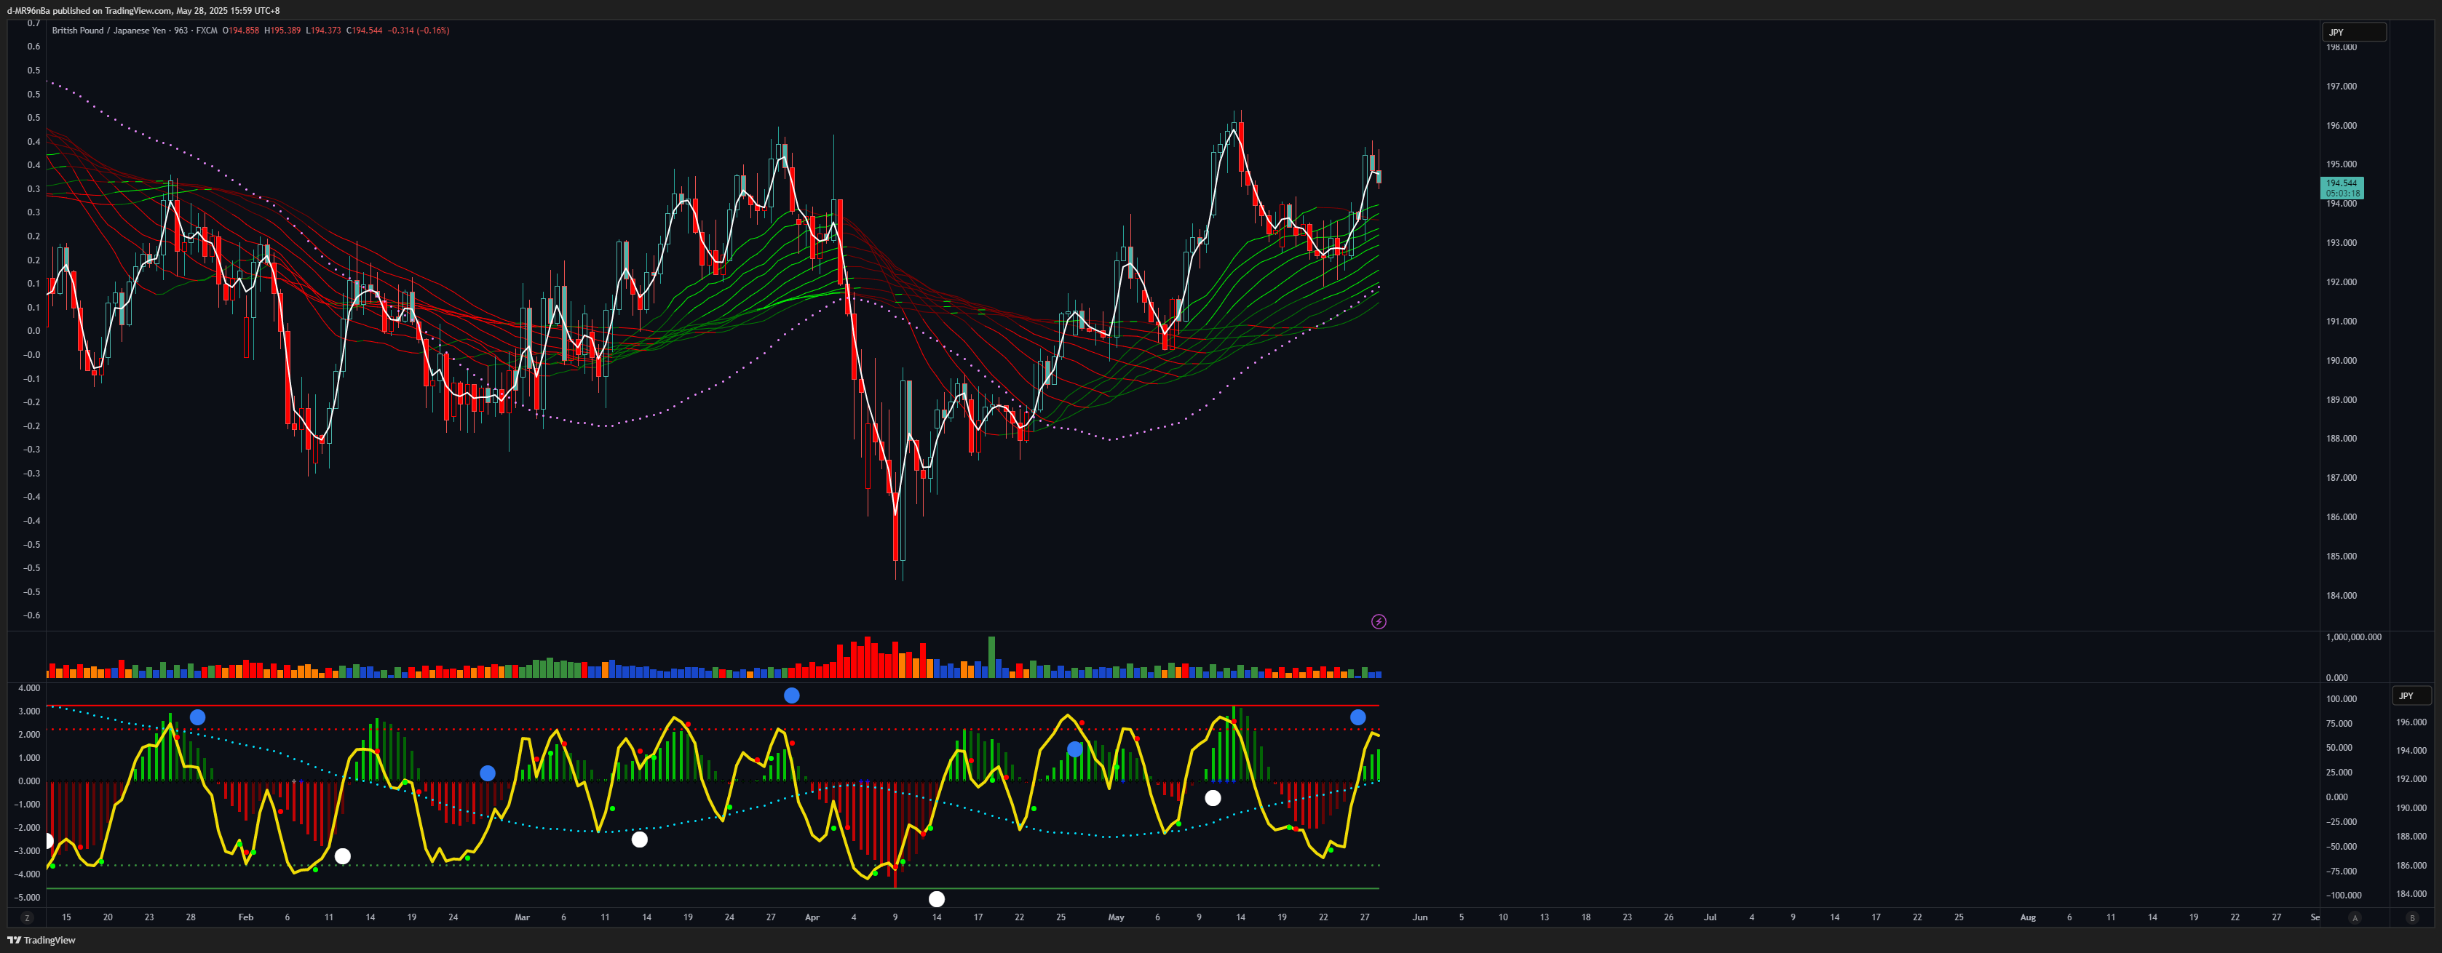
Task: Click the blue signal dot at top of oscillator near March 27
Action: [792, 695]
